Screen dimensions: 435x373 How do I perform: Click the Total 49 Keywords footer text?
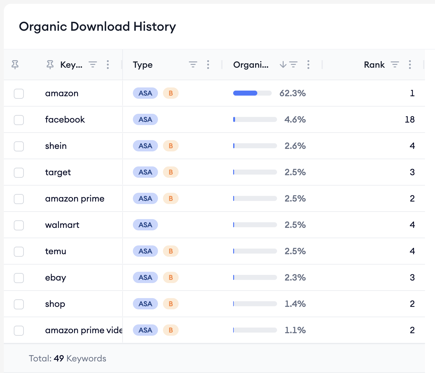[x=67, y=359]
